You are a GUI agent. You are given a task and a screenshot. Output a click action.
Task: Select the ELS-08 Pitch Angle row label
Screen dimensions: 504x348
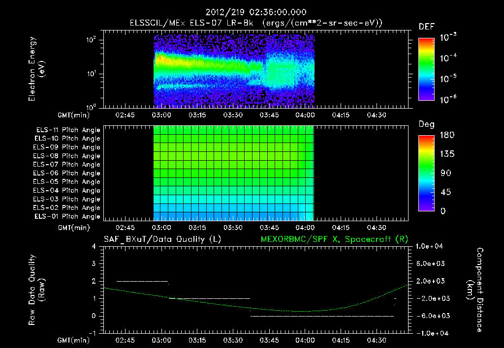pos(66,156)
